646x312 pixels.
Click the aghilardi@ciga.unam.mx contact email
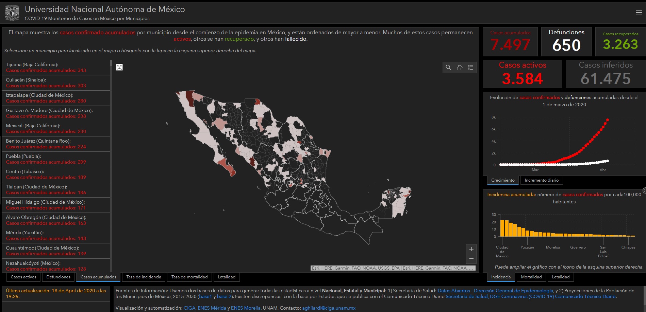click(329, 308)
